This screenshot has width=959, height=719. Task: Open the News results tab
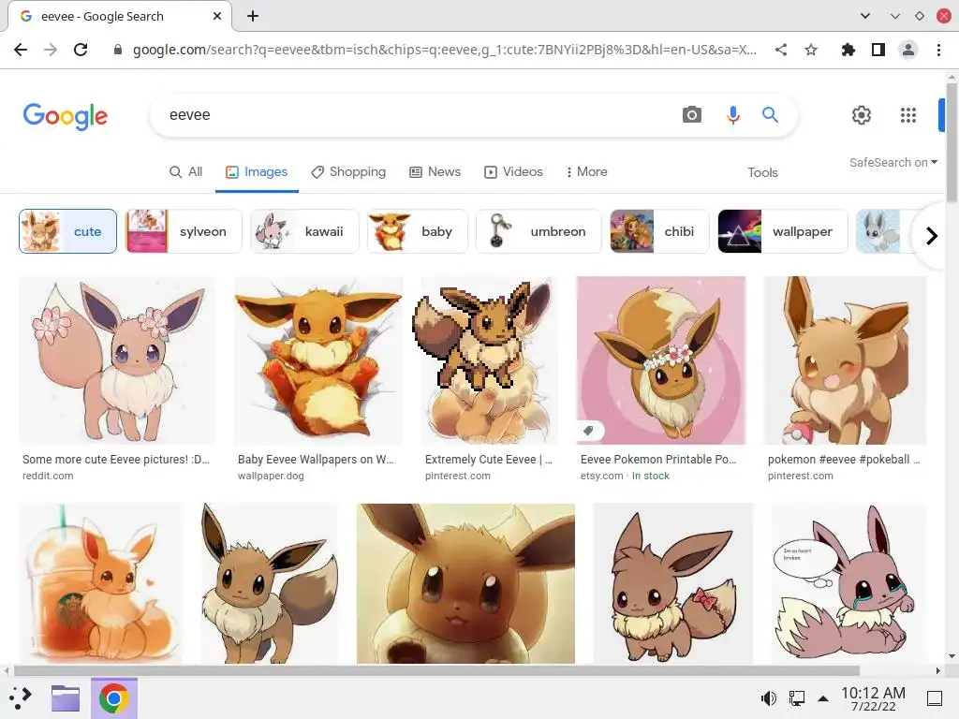pyautogui.click(x=435, y=172)
